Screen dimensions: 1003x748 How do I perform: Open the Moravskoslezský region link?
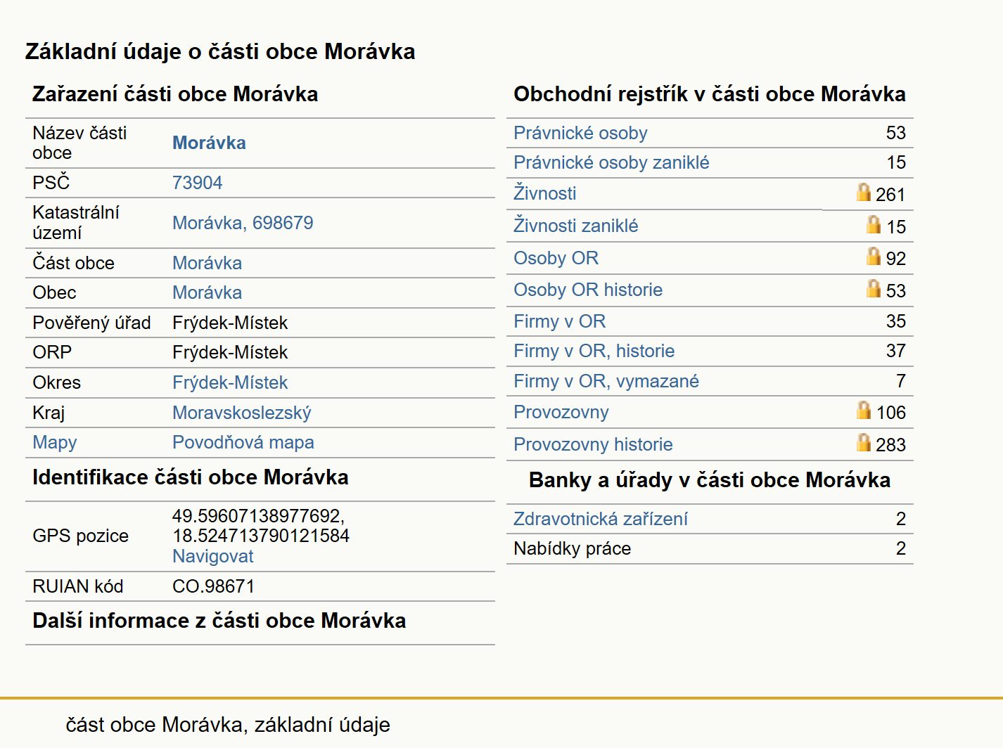(241, 413)
